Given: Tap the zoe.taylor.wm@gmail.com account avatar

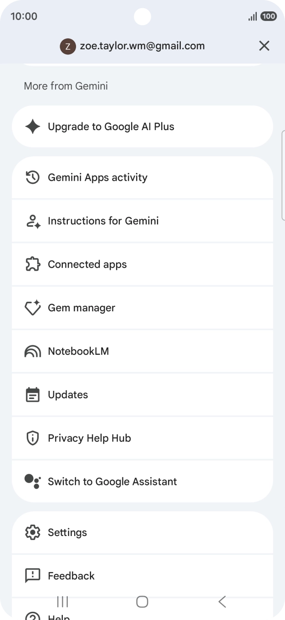Looking at the screenshot, I should coord(68,46).
